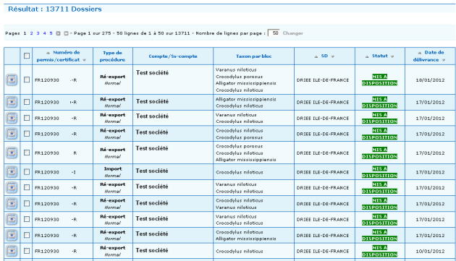Check the box for the Import dossier
The width and height of the screenshot is (456, 261).
tap(27, 172)
